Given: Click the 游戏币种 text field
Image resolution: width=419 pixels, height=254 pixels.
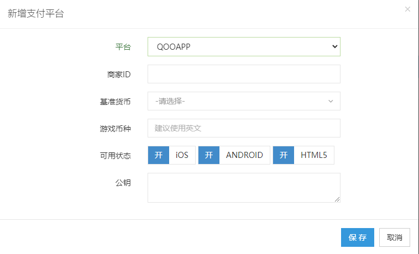Looking at the screenshot, I should (x=243, y=128).
